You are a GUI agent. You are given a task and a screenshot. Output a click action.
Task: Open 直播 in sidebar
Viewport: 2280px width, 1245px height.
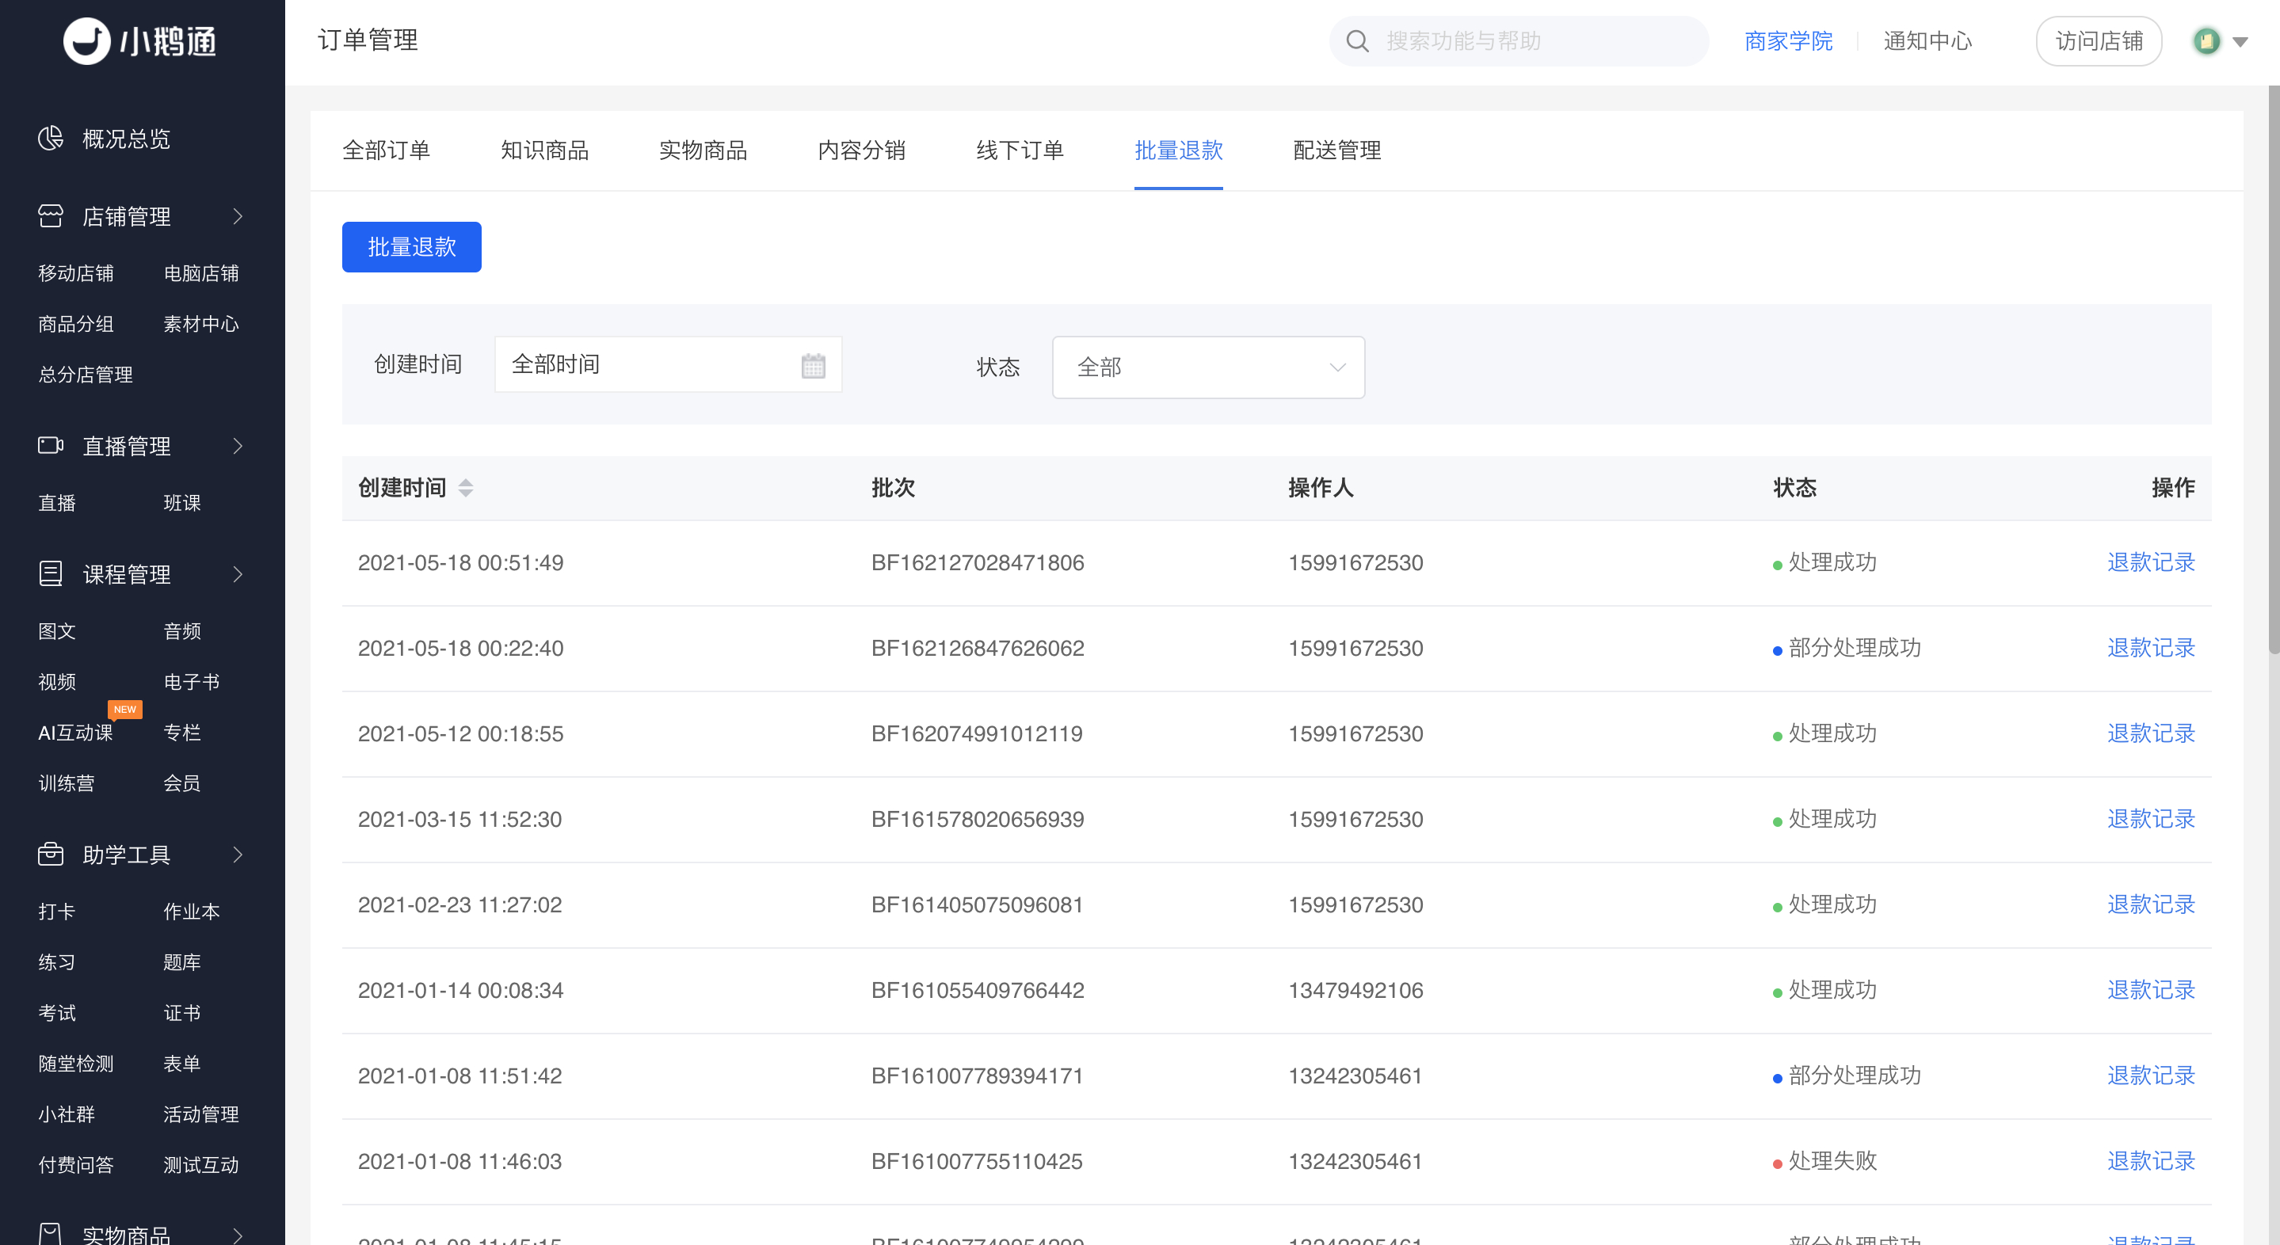(58, 503)
